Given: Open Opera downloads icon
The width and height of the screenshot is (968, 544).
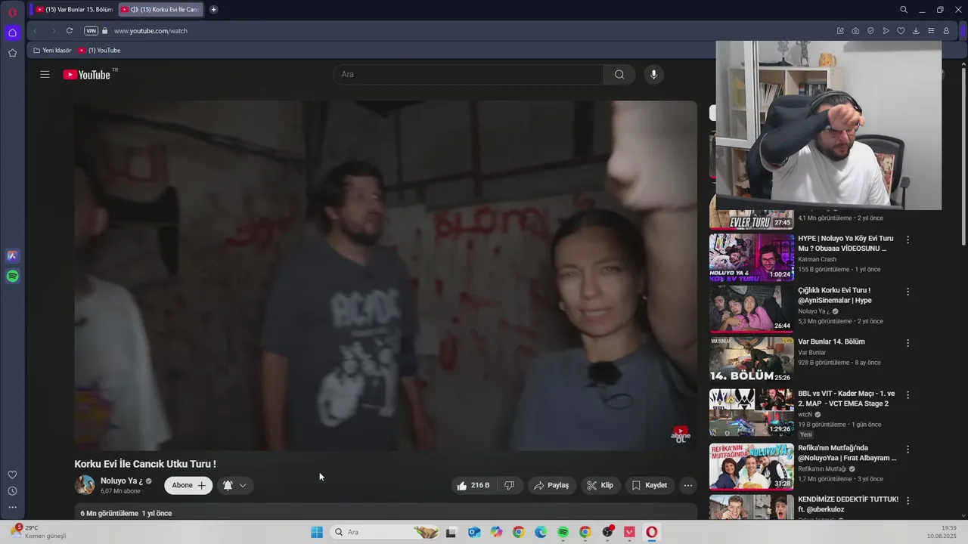Looking at the screenshot, I should [916, 31].
